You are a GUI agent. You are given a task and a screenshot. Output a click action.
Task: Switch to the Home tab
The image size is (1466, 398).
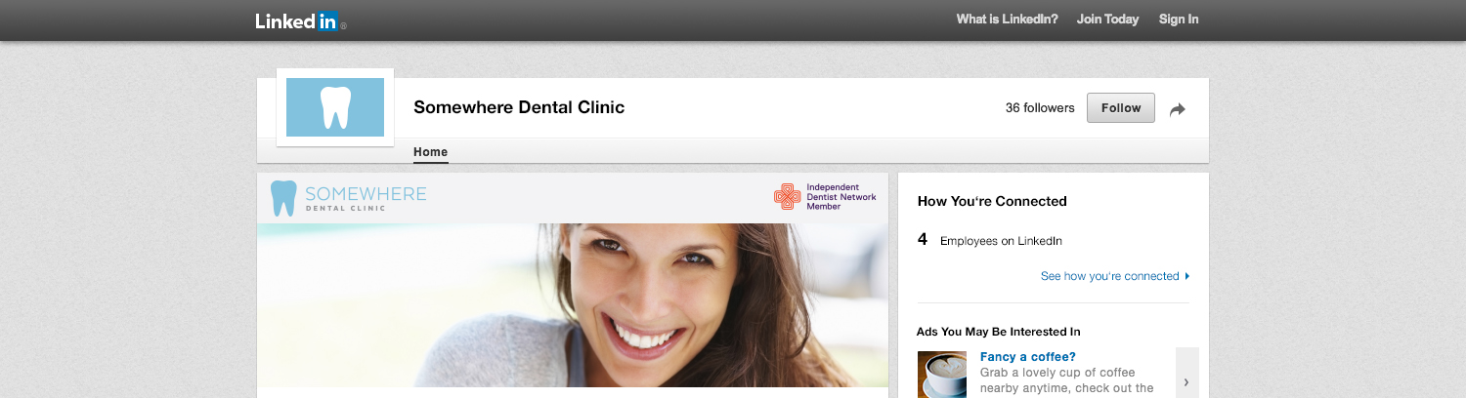pyautogui.click(x=430, y=152)
